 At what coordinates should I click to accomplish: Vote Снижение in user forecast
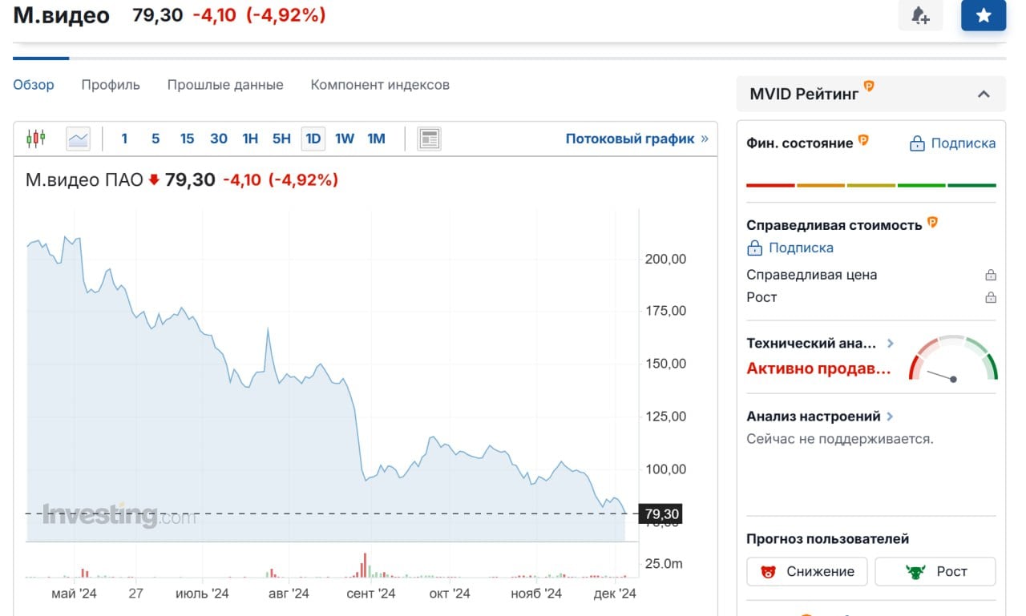(x=807, y=572)
